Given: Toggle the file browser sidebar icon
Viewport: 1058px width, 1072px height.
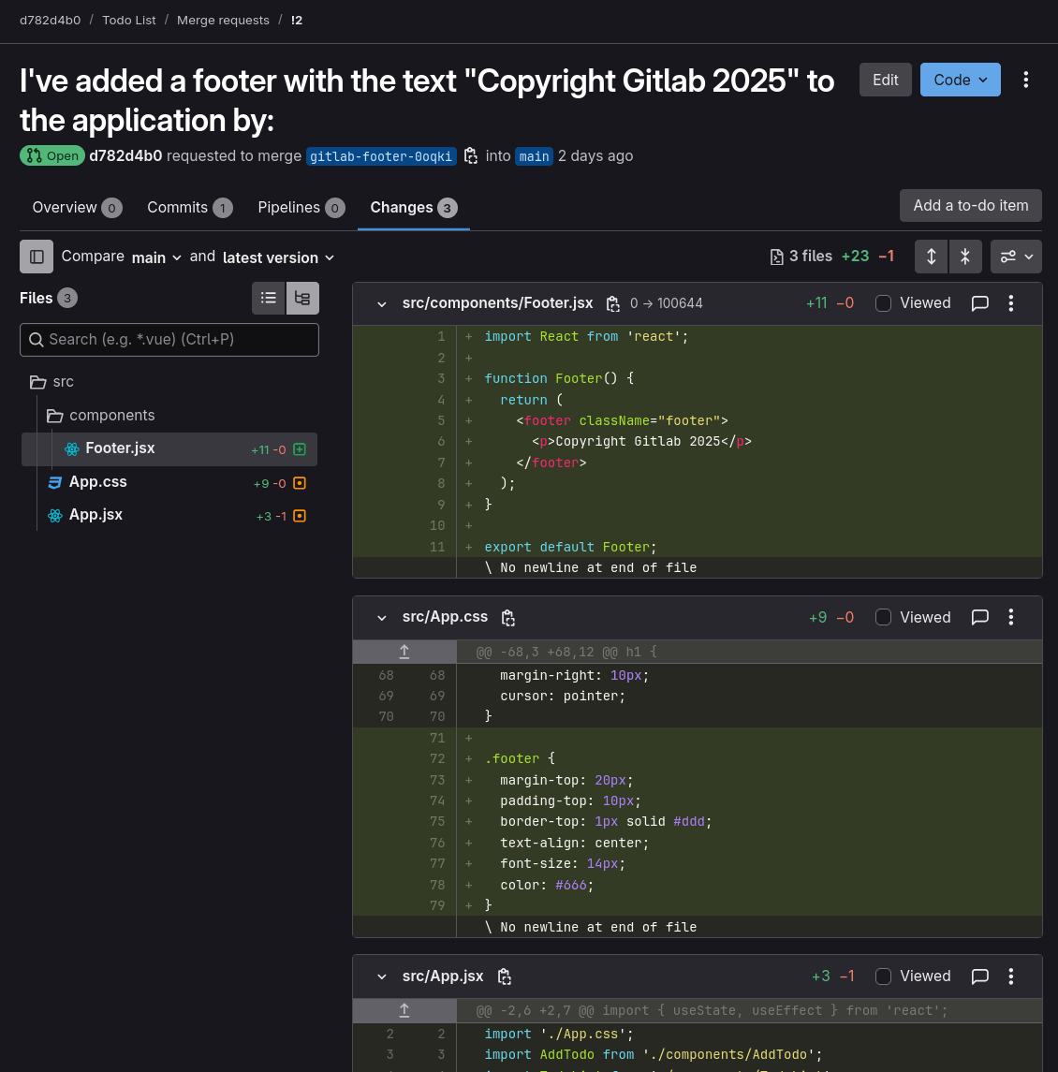Looking at the screenshot, I should [37, 257].
